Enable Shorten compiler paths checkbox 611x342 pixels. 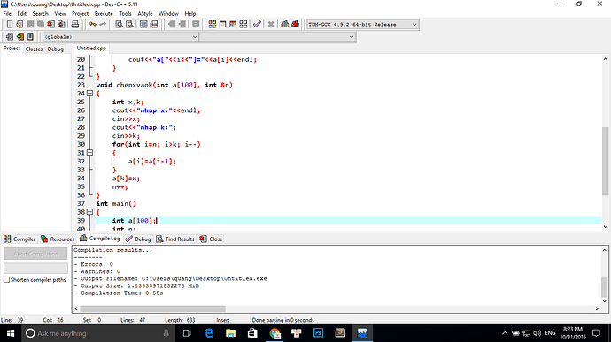(x=6, y=280)
